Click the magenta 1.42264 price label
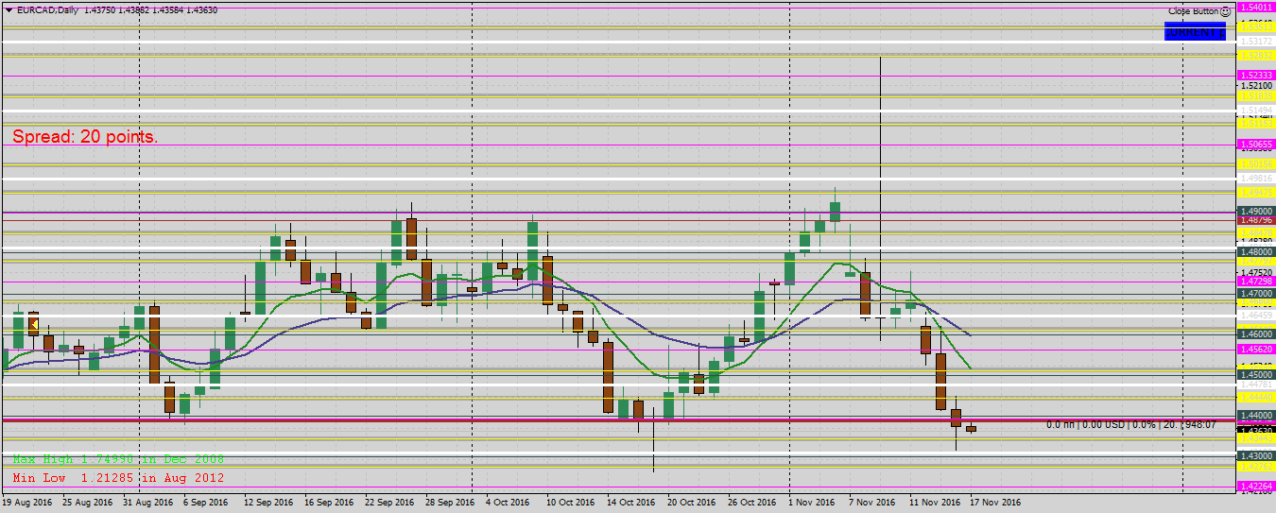 [1256, 487]
